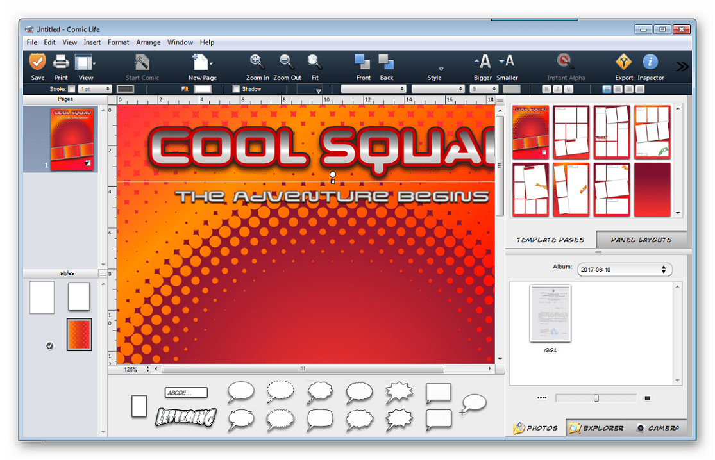Click the Print icon
Screen dimensions: 715x460
tap(61, 62)
